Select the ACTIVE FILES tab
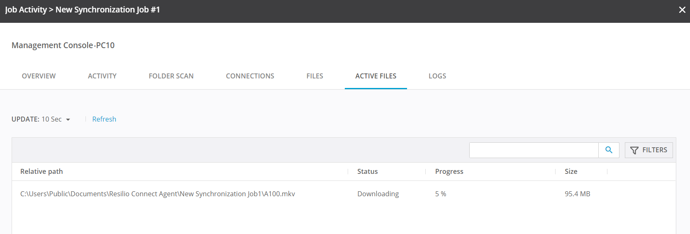Screen dimensions: 690x234 pyautogui.click(x=375, y=76)
